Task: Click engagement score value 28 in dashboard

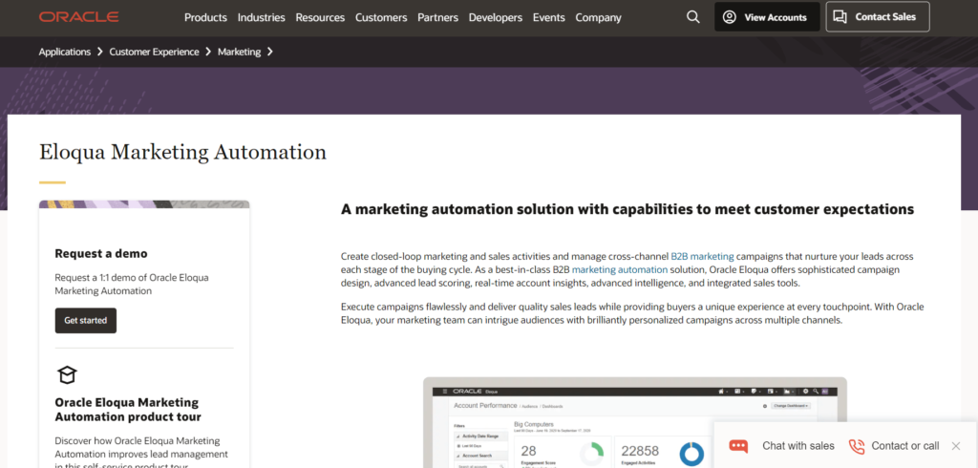Action: [x=528, y=451]
